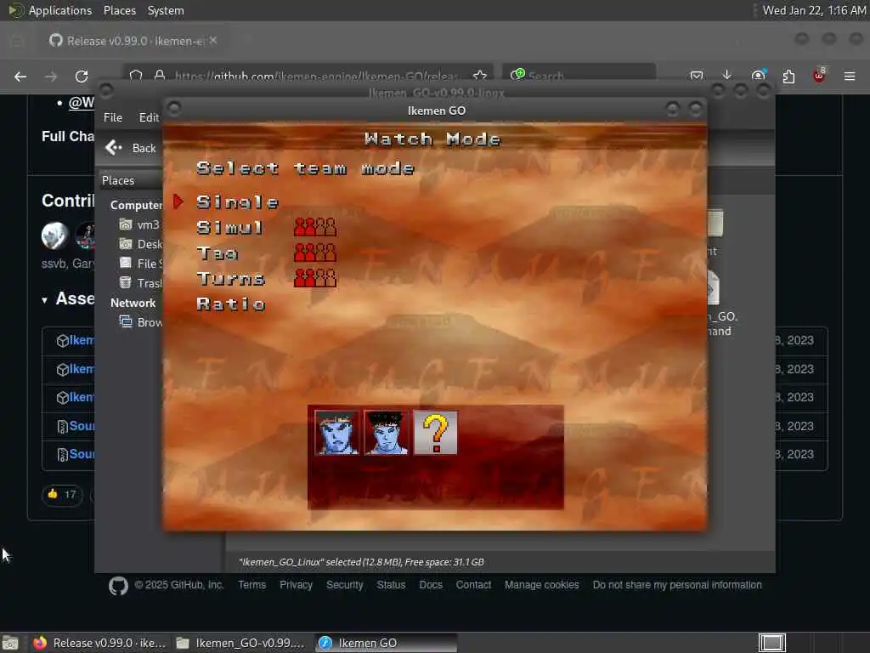Bookmark page with the star icon
The width and height of the screenshot is (870, 653).
coord(480,76)
